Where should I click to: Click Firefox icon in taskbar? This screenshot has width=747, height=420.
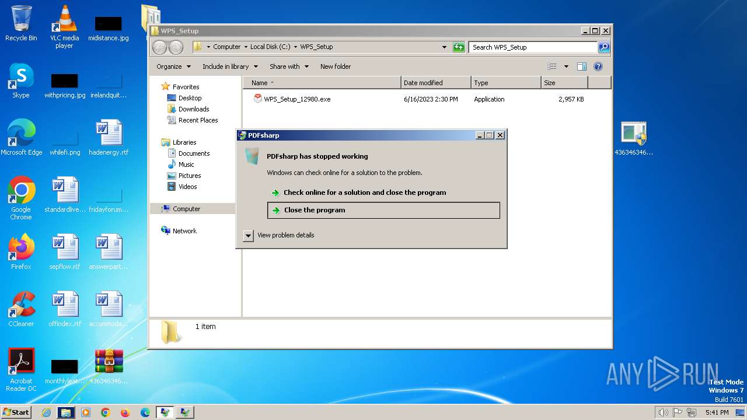[125, 412]
